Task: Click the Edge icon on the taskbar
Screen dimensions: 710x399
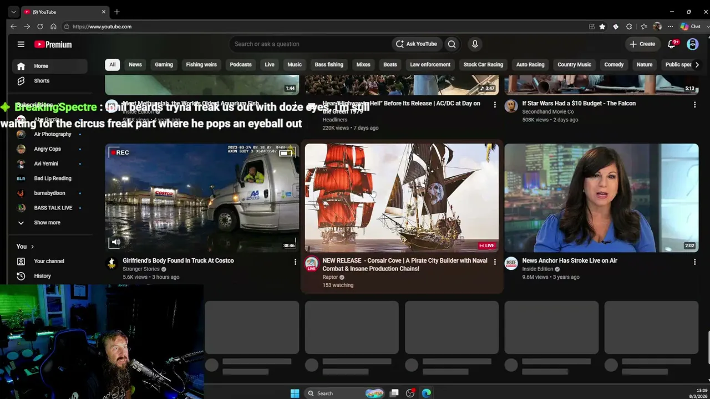Action: coord(426,393)
